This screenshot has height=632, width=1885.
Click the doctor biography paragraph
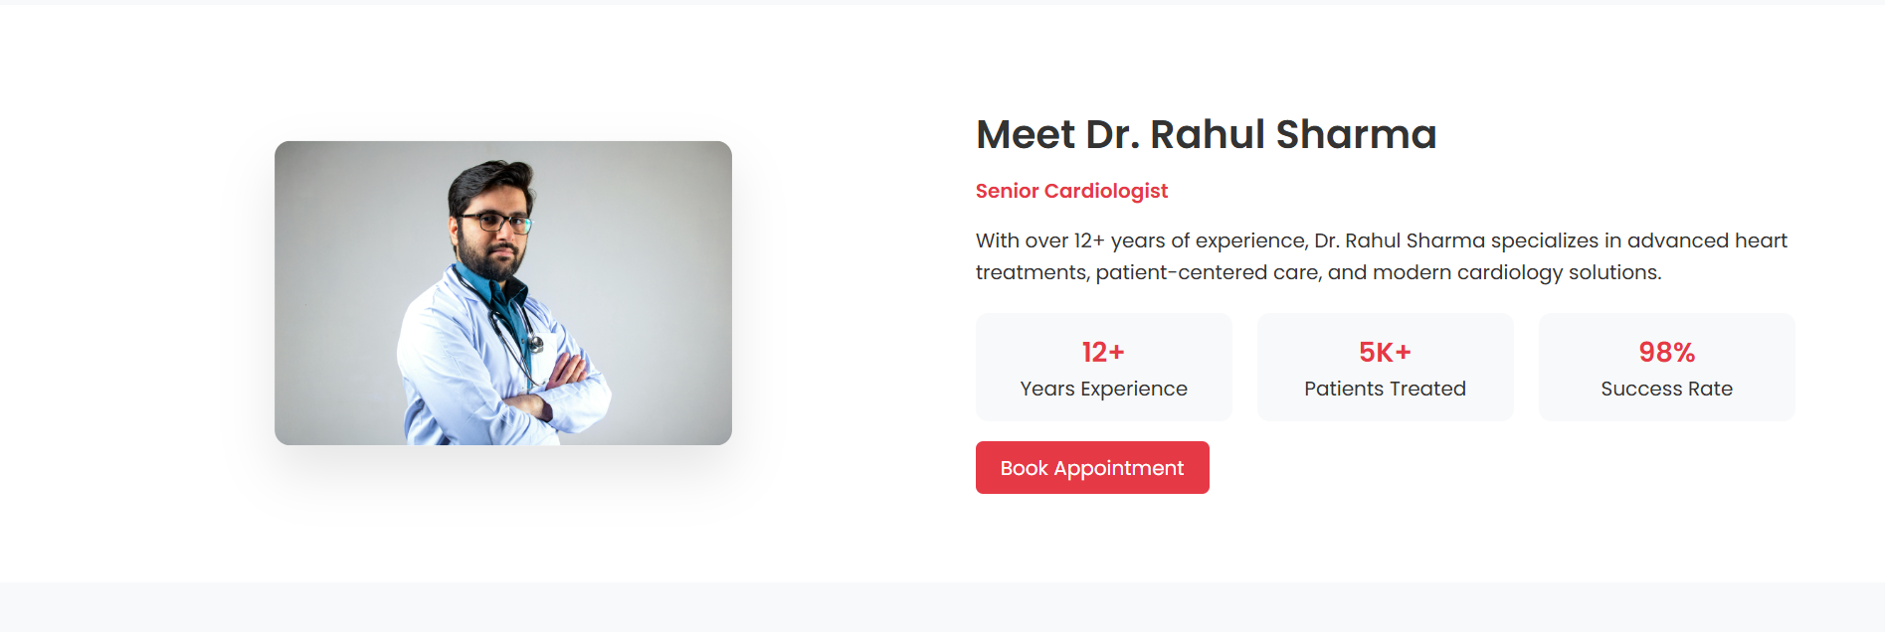(x=1382, y=256)
